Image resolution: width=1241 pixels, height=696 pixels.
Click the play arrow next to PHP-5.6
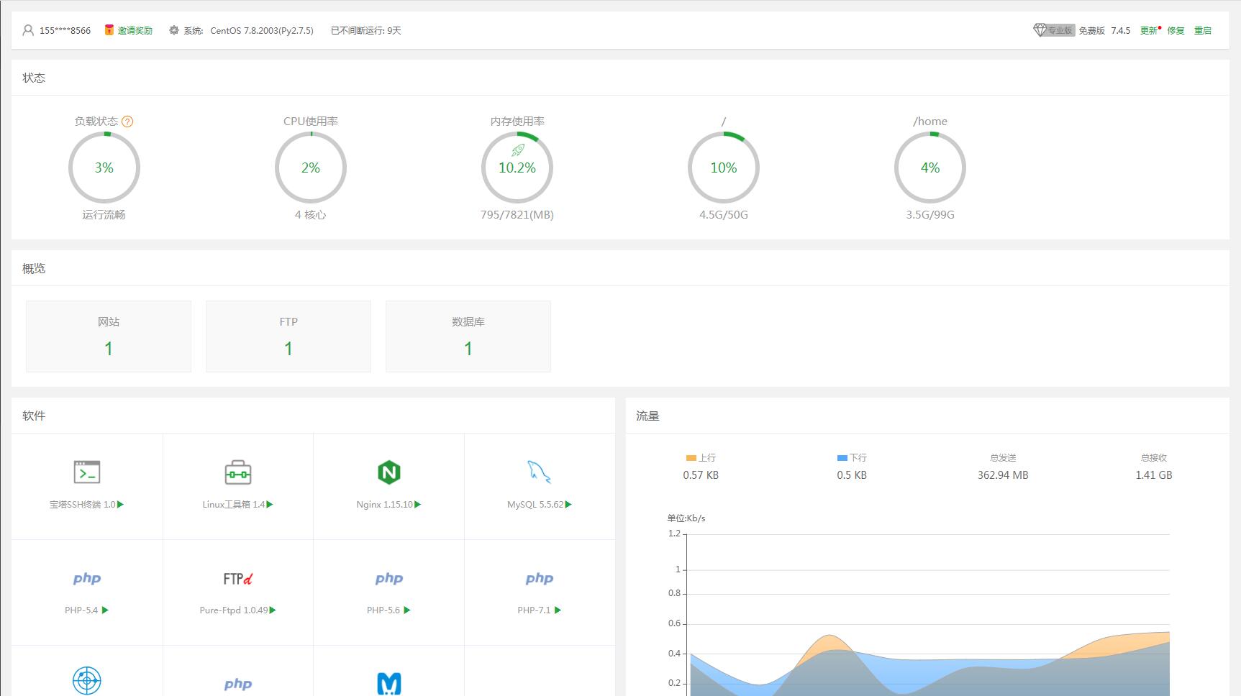[407, 610]
